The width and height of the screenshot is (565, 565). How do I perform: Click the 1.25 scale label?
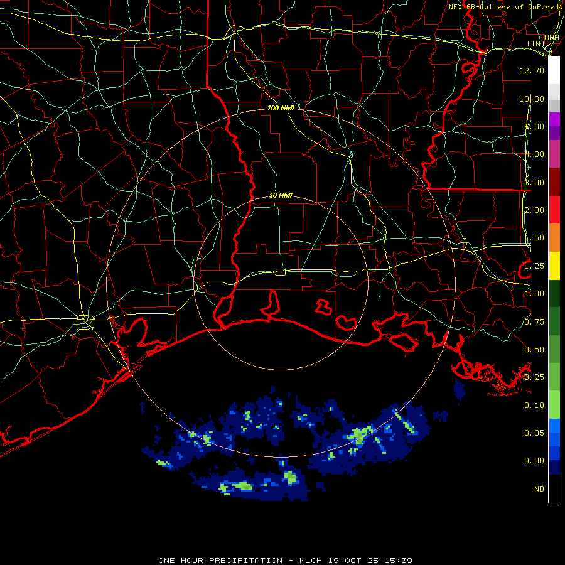[534, 266]
